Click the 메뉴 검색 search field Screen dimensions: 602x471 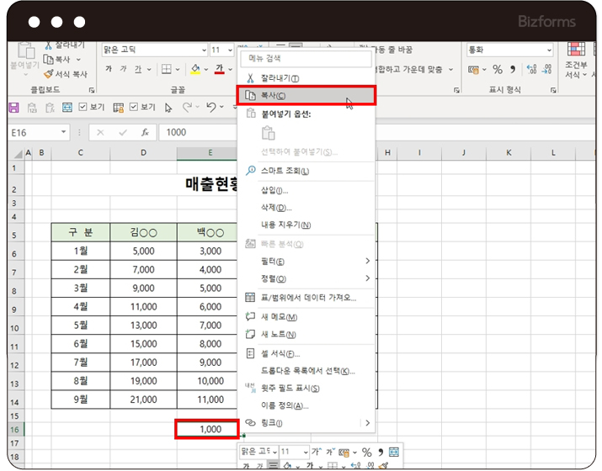click(306, 58)
